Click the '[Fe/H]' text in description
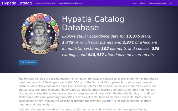The image size is (178, 111). point(153,86)
